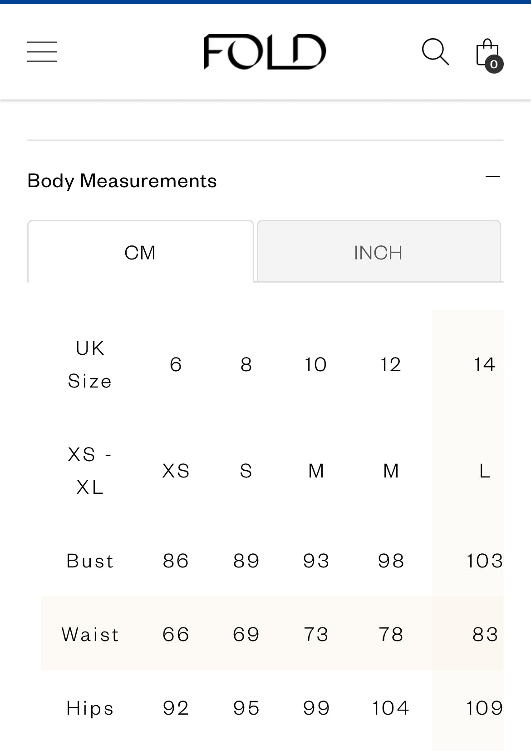The image size is (531, 751).
Task: Click the Body Measurements heading
Action: point(122,181)
